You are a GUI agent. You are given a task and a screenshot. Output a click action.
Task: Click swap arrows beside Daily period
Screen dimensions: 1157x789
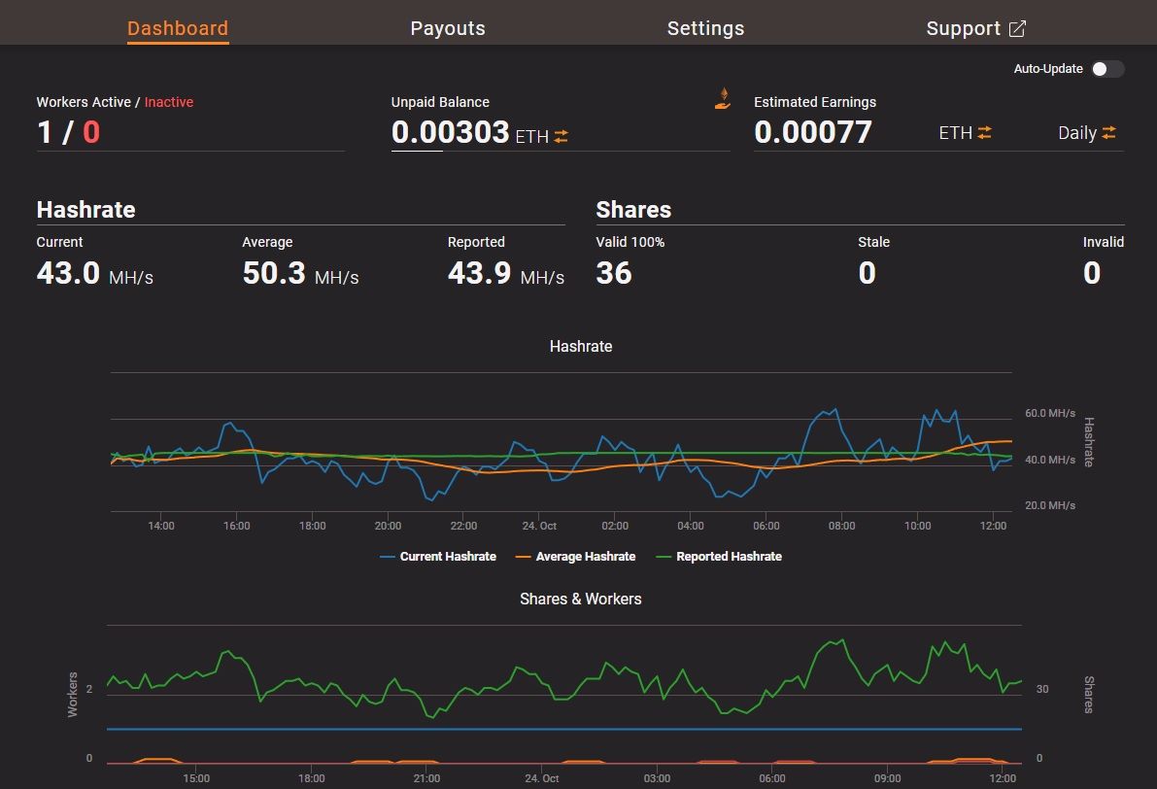pyautogui.click(x=1109, y=133)
